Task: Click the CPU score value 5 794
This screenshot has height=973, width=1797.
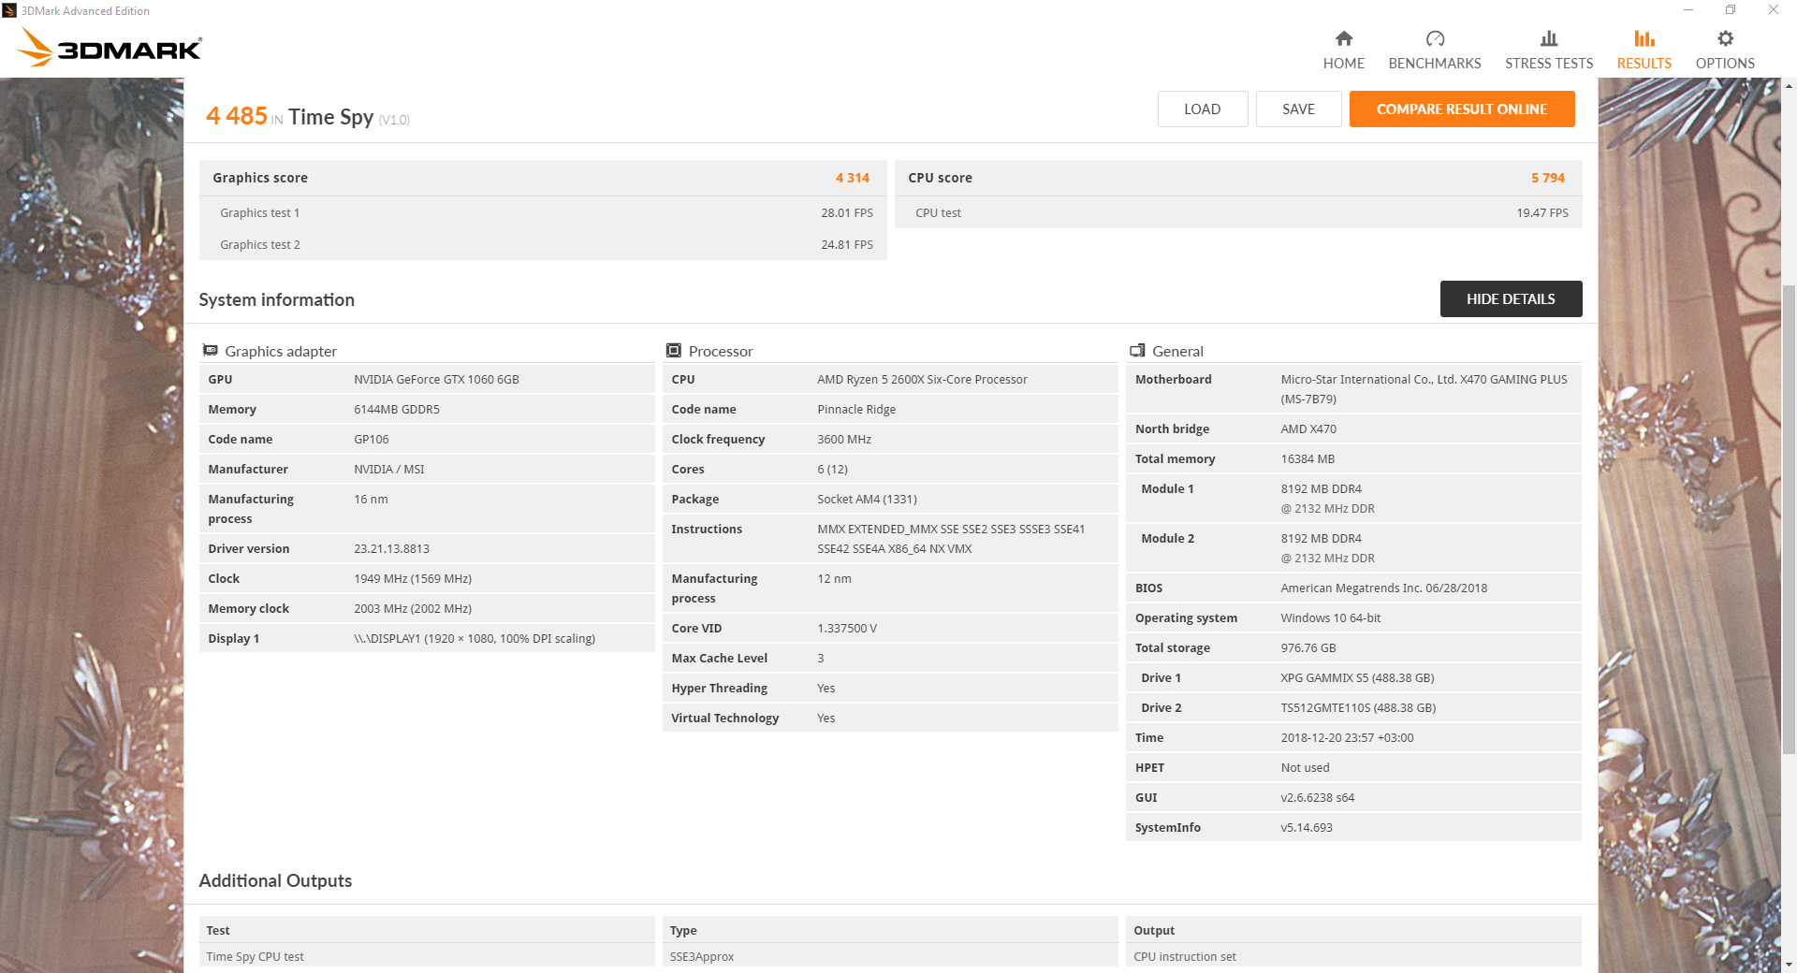Action: (x=1548, y=178)
